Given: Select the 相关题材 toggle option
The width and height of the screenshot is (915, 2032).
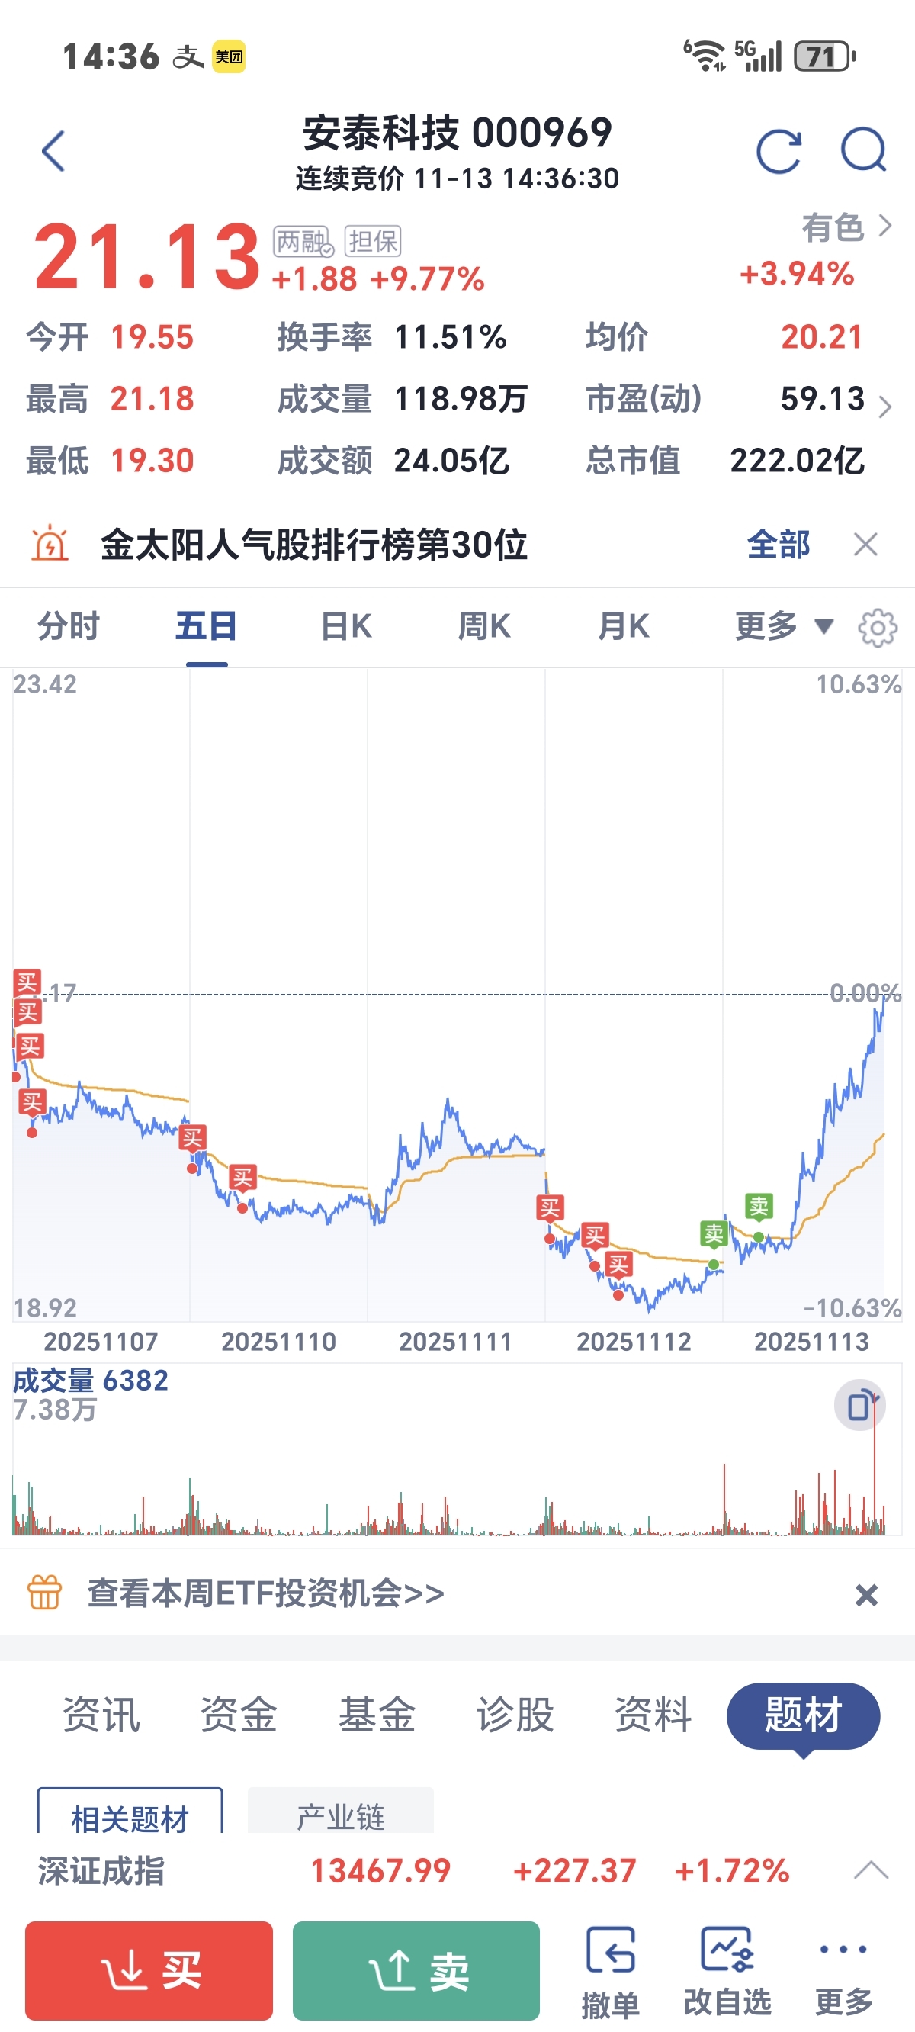Looking at the screenshot, I should pos(130,1813).
